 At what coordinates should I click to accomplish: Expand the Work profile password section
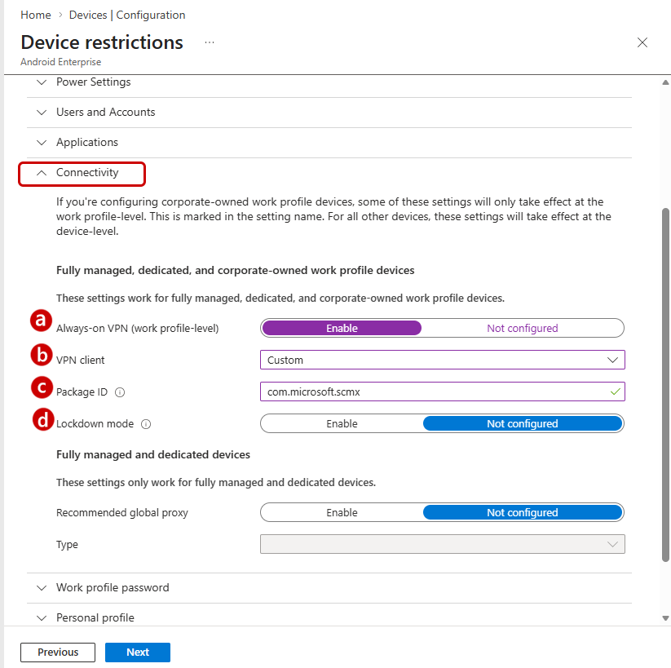(329, 587)
